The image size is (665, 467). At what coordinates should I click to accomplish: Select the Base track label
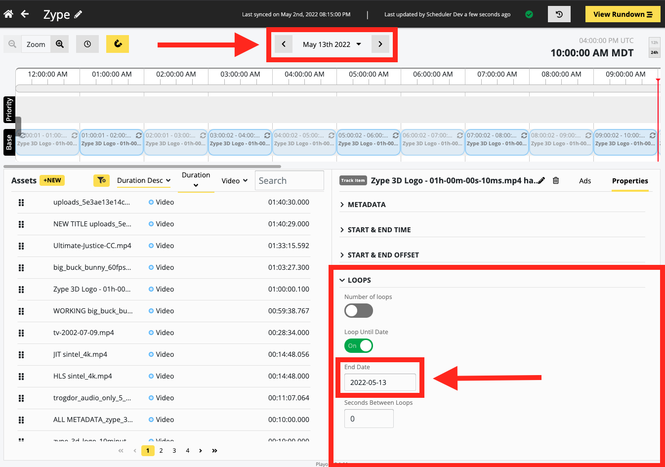[9, 142]
